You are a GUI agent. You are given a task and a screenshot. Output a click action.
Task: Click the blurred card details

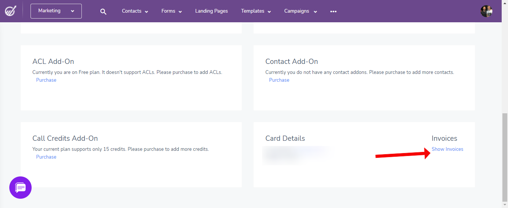[x=298, y=155]
